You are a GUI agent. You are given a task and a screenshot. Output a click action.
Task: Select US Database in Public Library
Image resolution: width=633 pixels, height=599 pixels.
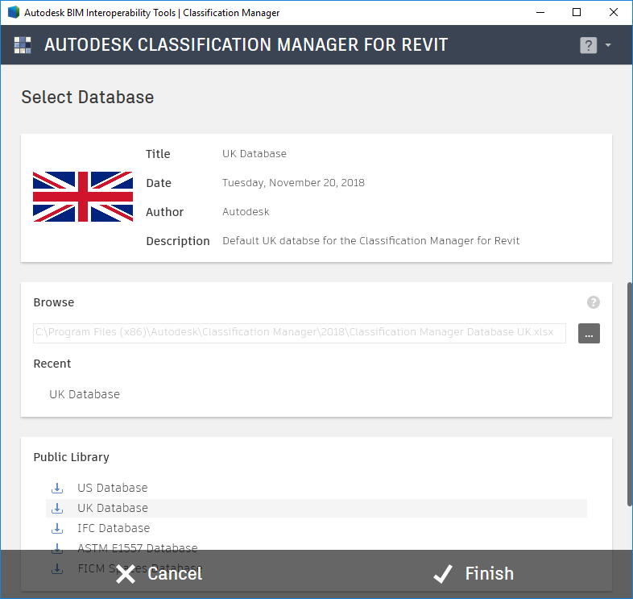point(112,488)
